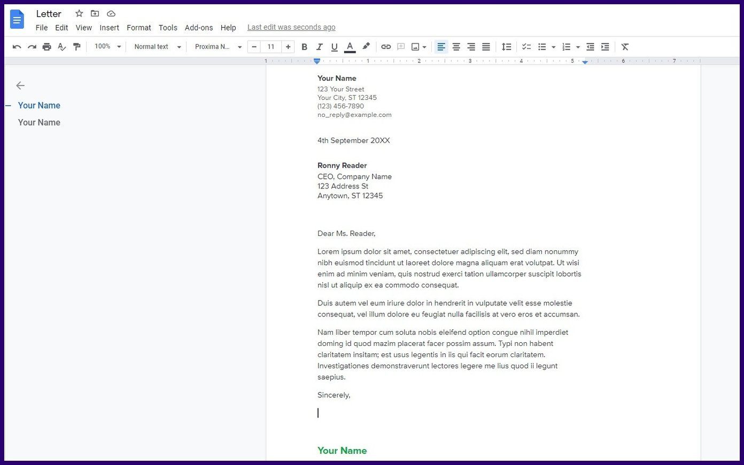Click the Dear Ms. Reader, salutation
This screenshot has height=465, width=744.
pyautogui.click(x=346, y=233)
